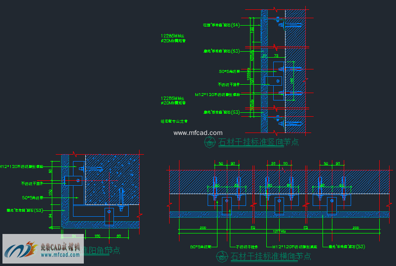
Task: Select the M12*120 bolt label in the corner detail
Action: 21,166
